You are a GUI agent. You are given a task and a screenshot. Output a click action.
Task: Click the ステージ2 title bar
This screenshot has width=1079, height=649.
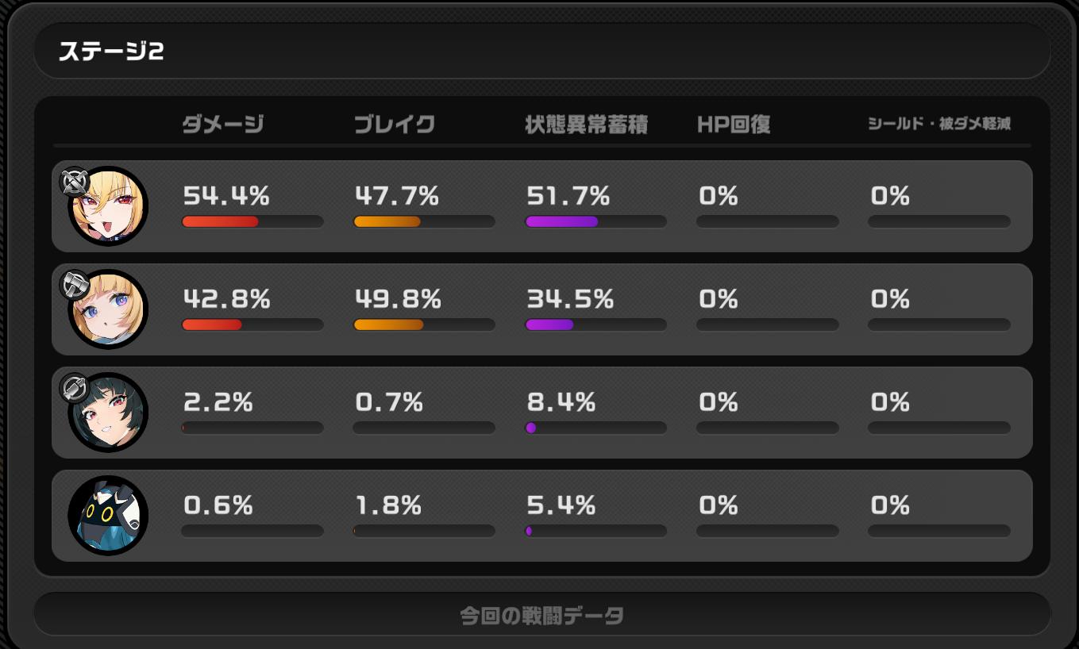coord(542,52)
